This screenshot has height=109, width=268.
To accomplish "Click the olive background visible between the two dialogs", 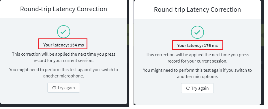I will 128,35.
